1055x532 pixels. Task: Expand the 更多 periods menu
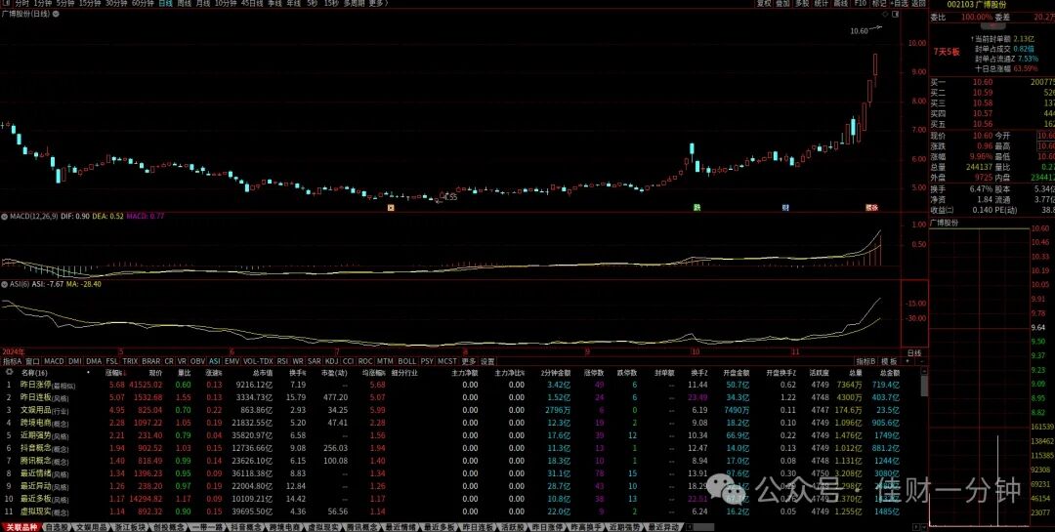[377, 3]
